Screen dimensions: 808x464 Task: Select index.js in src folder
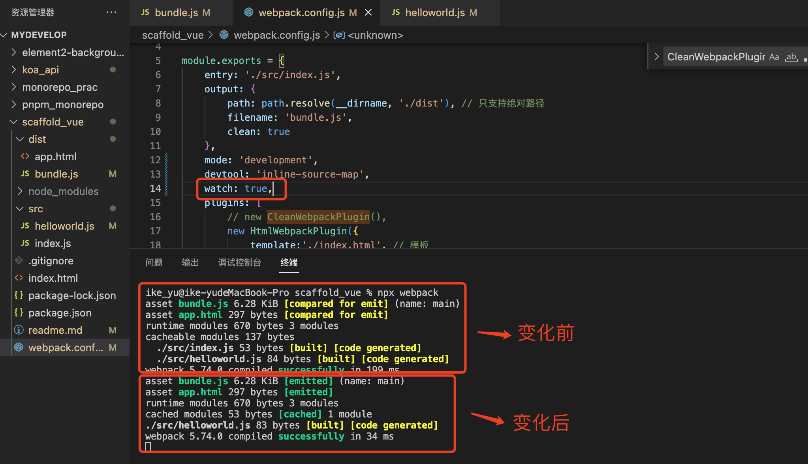[53, 243]
